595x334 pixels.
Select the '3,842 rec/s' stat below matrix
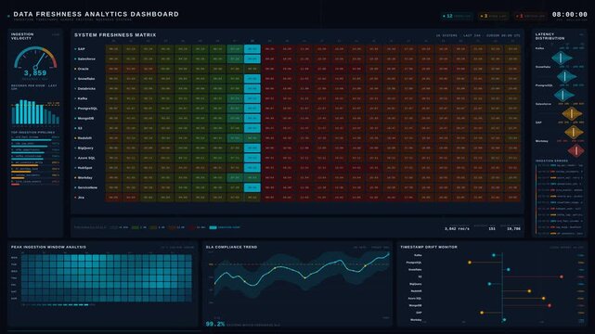[x=458, y=228]
